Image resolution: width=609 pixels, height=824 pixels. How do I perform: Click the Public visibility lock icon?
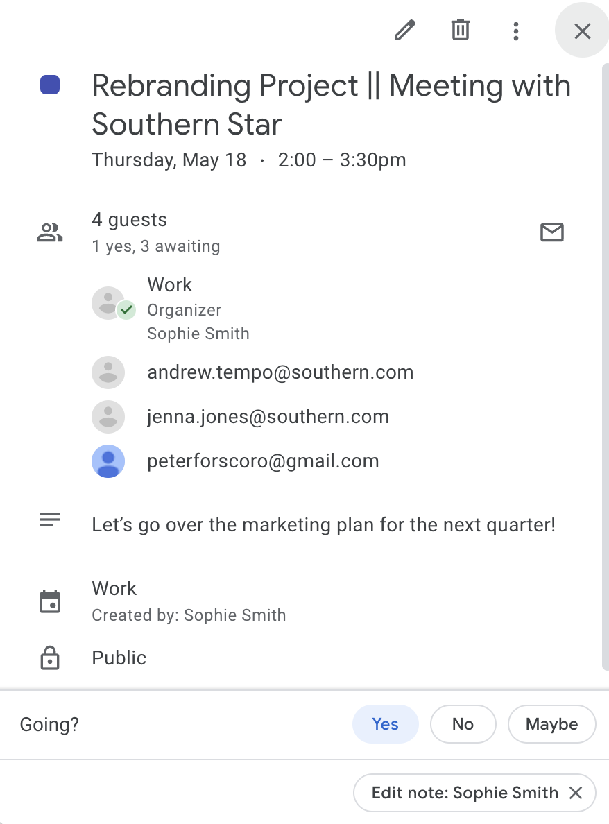pyautogui.click(x=50, y=658)
